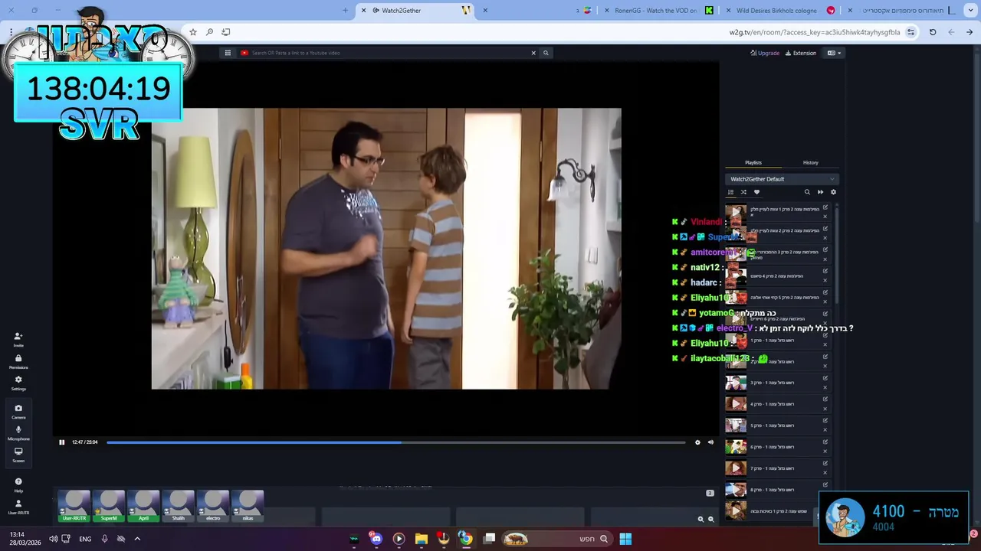
Task: Select the User-RRUTR participant tile
Action: (x=74, y=507)
